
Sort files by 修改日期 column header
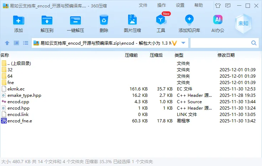(226, 55)
